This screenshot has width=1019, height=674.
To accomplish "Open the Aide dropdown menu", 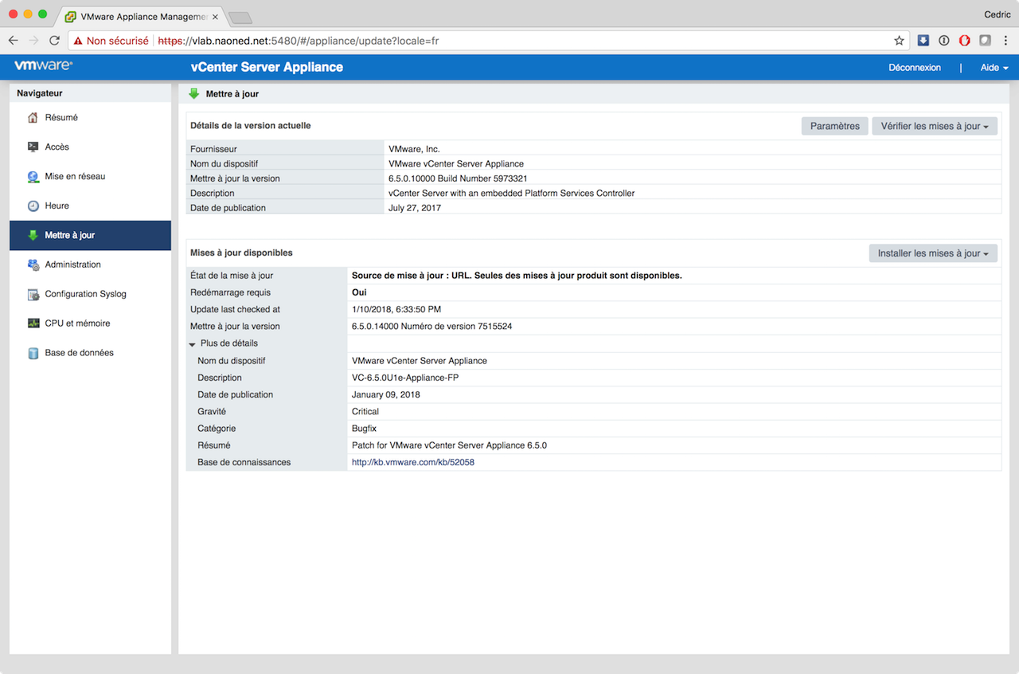I will click(x=994, y=68).
